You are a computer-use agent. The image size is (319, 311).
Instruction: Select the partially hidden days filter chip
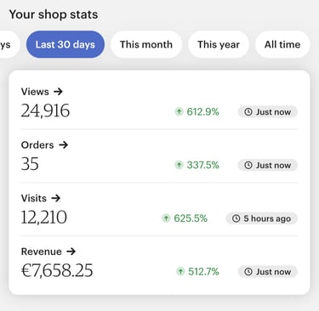[9, 44]
